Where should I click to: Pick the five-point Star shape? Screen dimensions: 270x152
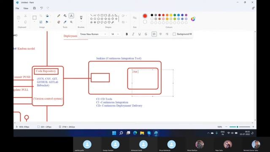91,22
